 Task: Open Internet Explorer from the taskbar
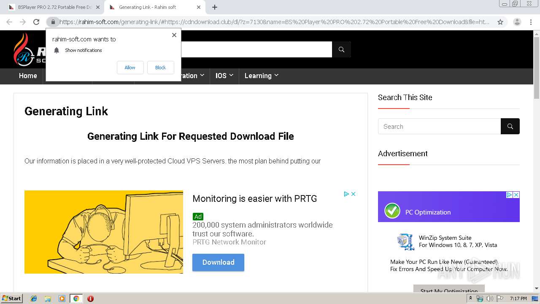tap(34, 299)
